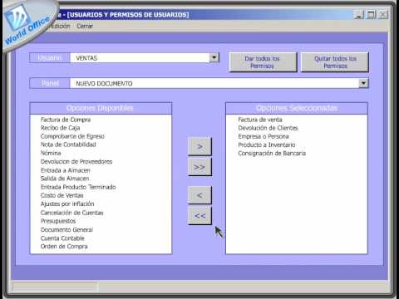Select Presupuestos option
This screenshot has height=299, width=399.
[x=58, y=221]
